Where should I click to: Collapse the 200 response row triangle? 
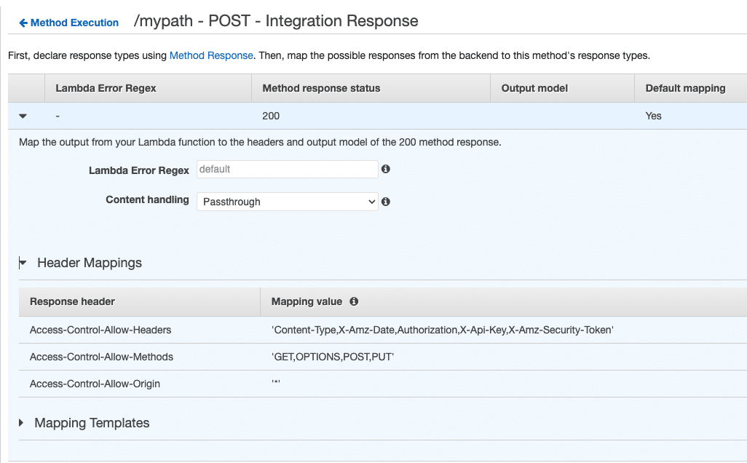tap(23, 115)
